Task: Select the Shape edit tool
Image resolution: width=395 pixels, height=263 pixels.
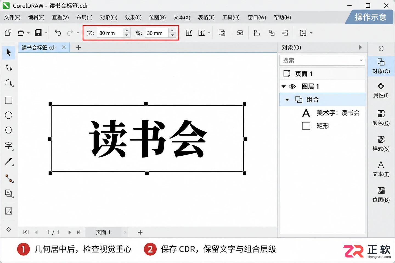Action: [x=9, y=67]
